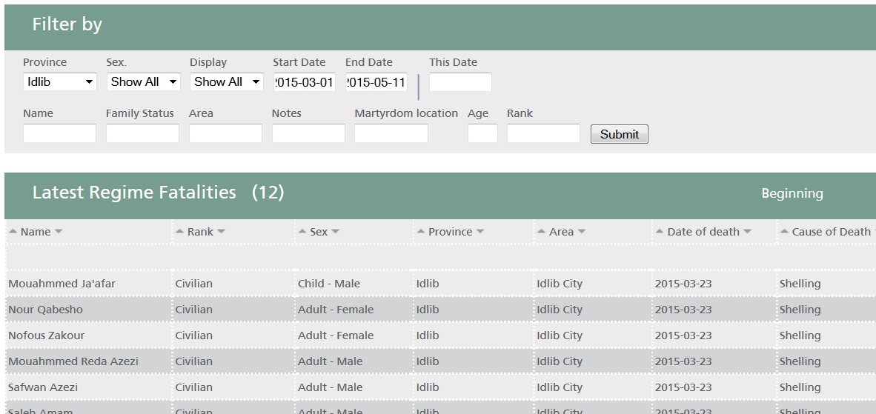Sort Province column ascending arrow
The width and height of the screenshot is (876, 414).
click(x=421, y=232)
